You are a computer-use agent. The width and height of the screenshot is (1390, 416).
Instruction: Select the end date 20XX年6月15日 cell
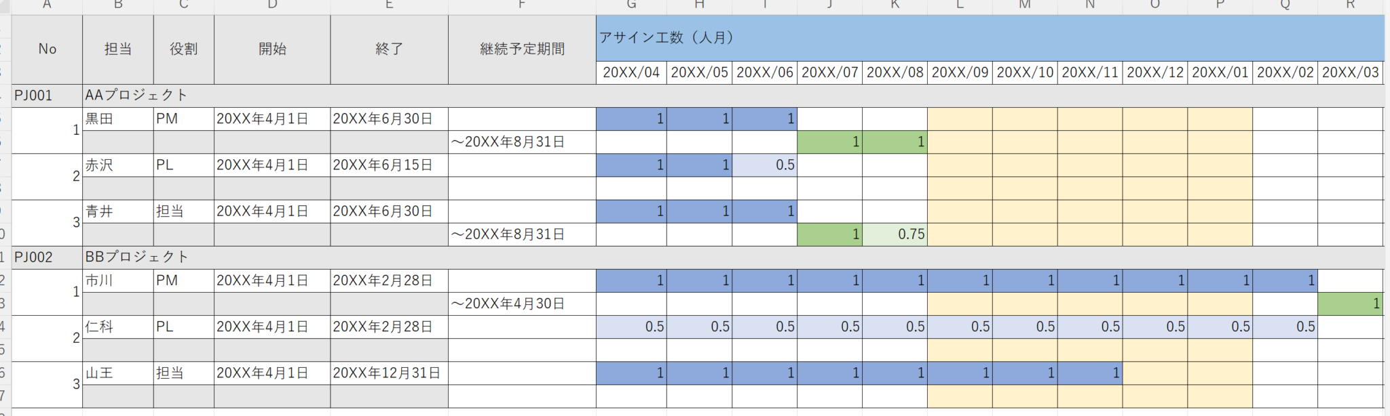389,165
